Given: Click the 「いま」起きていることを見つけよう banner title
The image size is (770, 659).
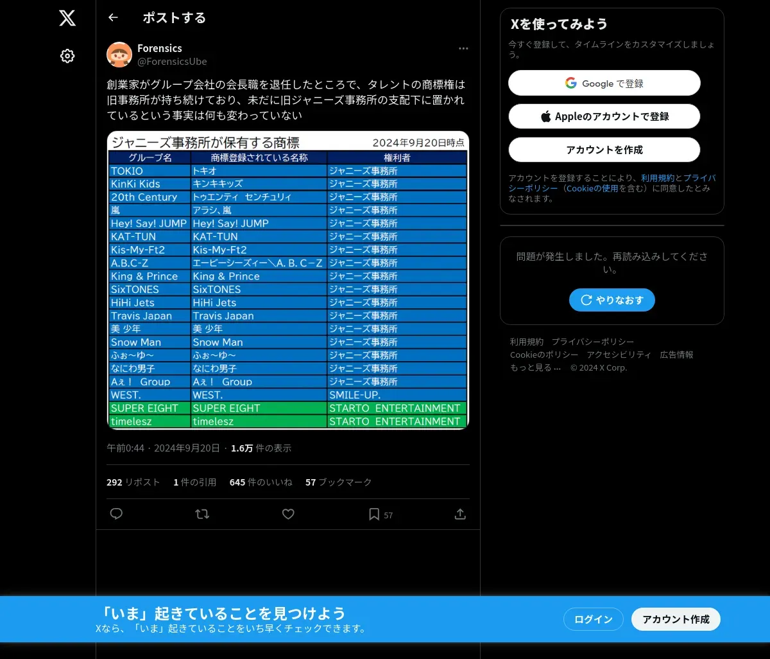Looking at the screenshot, I should (223, 613).
